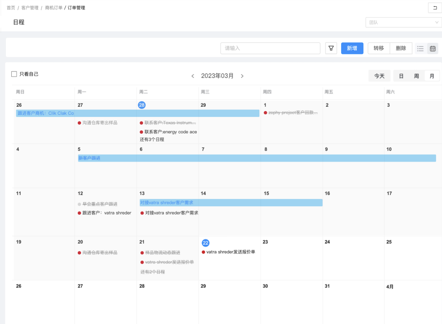Switch to list view icon
Image resolution: width=442 pixels, height=324 pixels.
pyautogui.click(x=420, y=49)
